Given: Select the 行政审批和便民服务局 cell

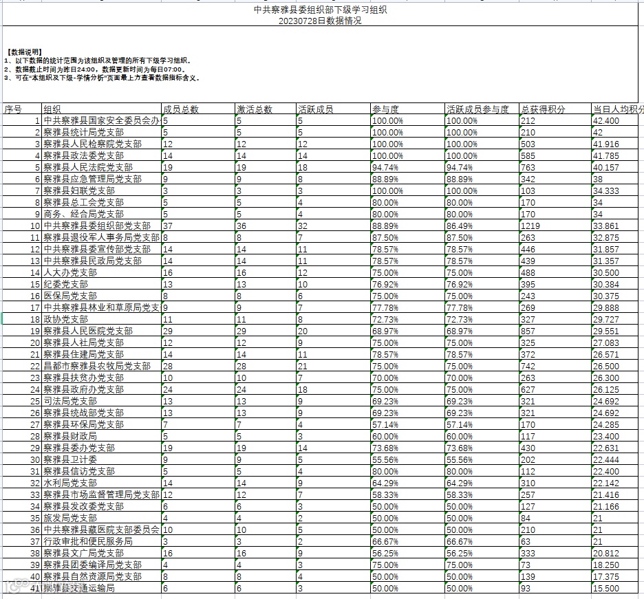Looking at the screenshot, I should coord(101,542).
